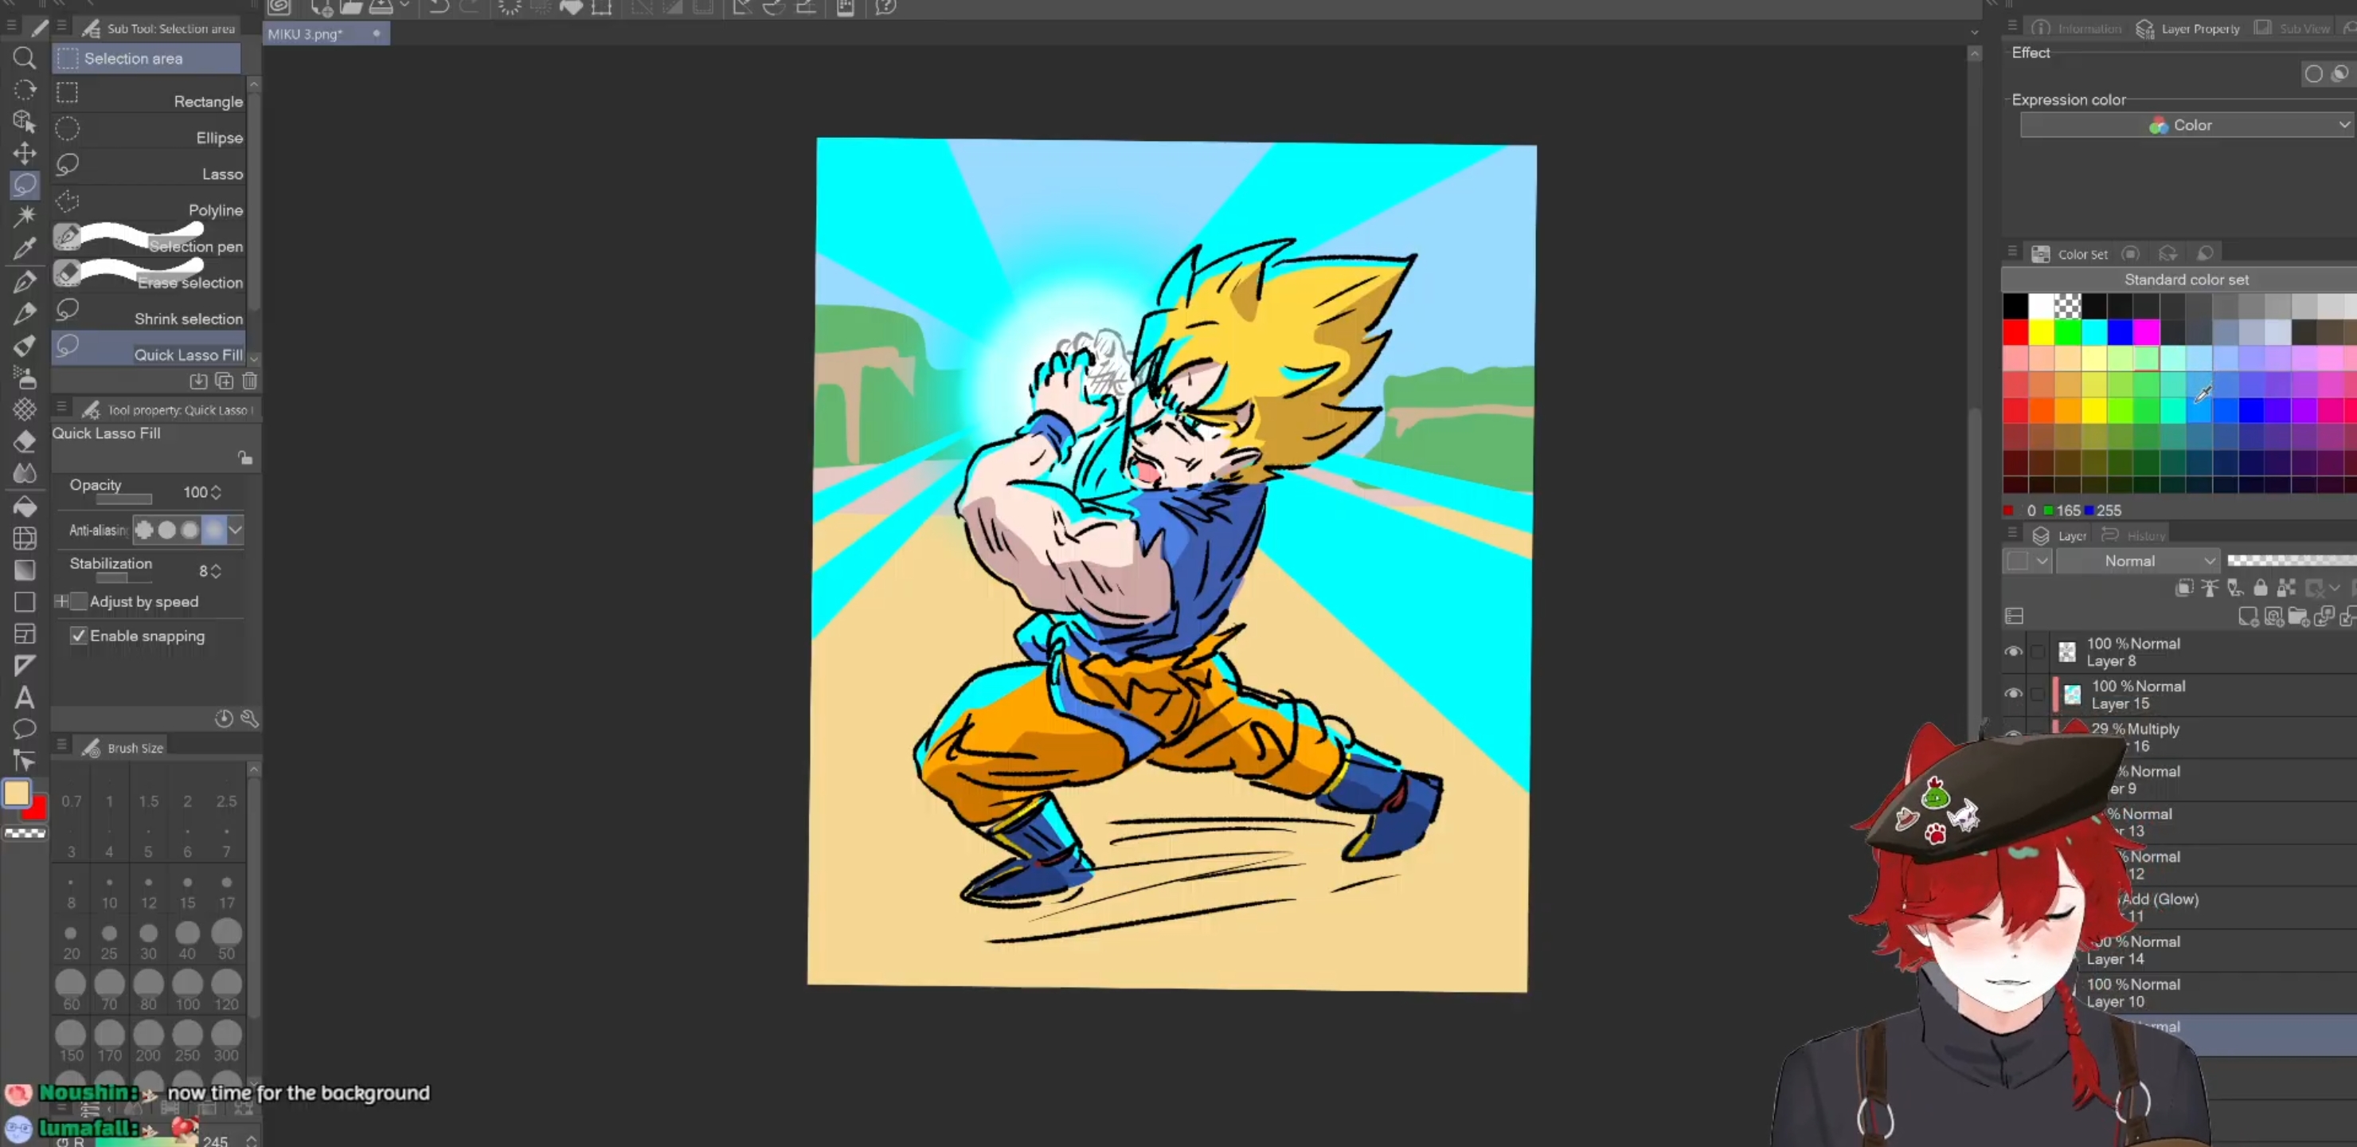Open Expression color dropdown
The width and height of the screenshot is (2357, 1147).
2187,125
